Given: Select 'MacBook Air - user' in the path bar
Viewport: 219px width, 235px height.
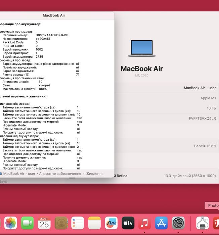Looking at the screenshot, I should tap(19, 174).
